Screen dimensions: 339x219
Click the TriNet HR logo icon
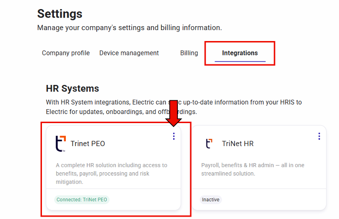click(209, 143)
